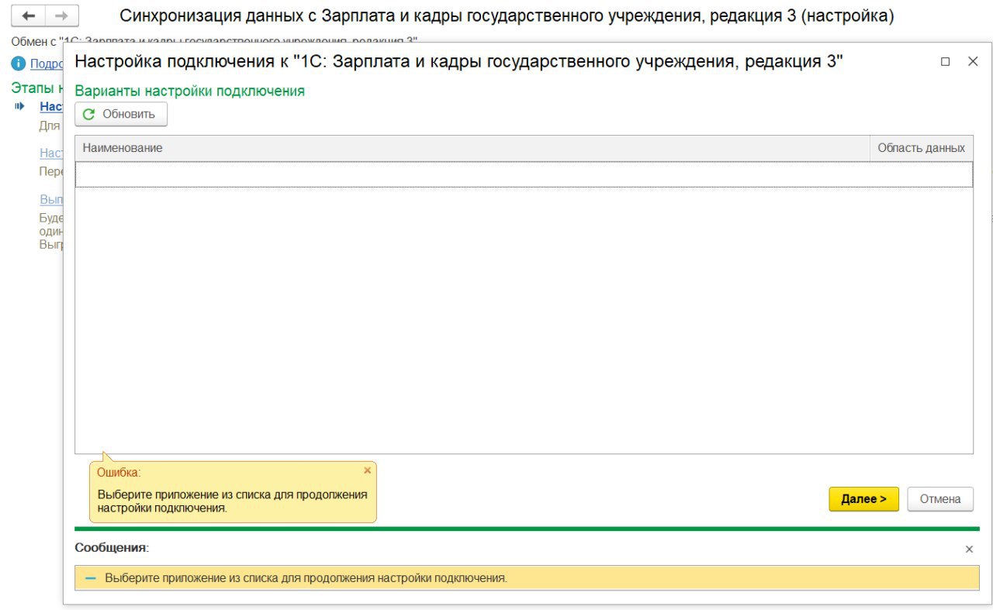Sort by the Наименование column header
993x610 pixels.
click(472, 148)
